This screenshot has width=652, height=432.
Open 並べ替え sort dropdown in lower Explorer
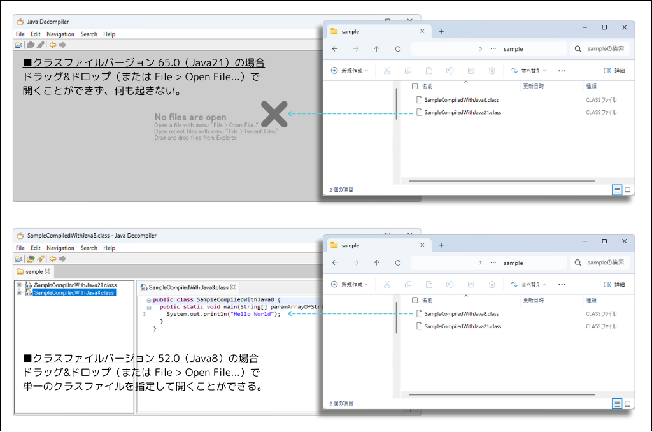point(529,285)
